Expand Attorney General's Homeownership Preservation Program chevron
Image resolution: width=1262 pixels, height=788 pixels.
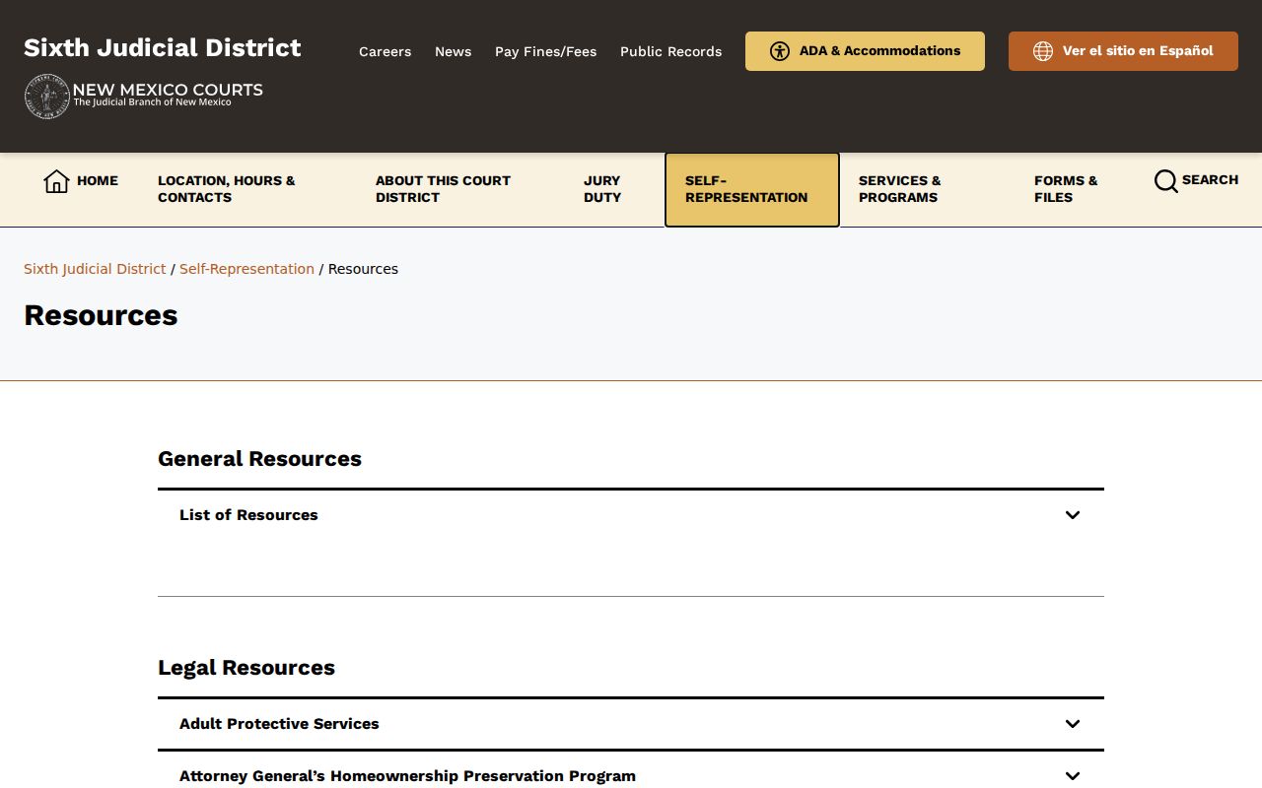pos(1073,776)
